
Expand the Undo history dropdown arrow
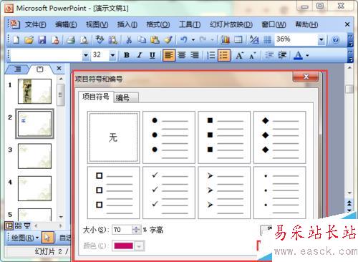coord(193,40)
